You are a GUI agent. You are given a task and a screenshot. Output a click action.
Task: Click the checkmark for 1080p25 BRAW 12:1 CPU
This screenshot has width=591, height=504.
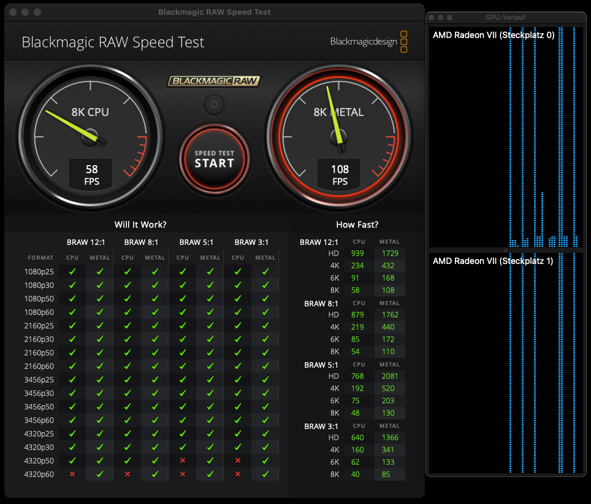click(x=72, y=271)
